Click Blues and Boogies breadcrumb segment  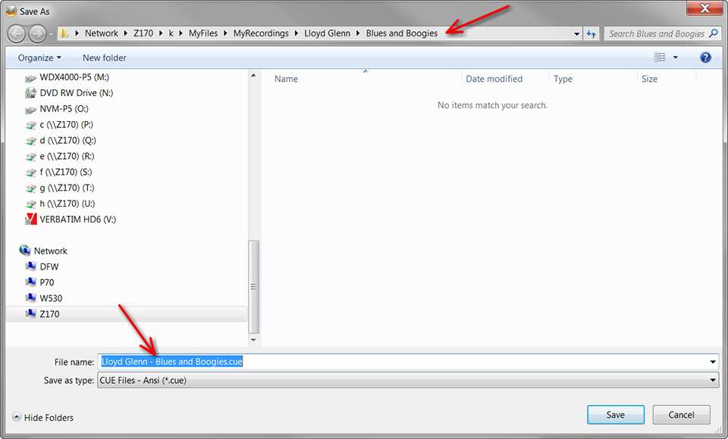point(402,33)
